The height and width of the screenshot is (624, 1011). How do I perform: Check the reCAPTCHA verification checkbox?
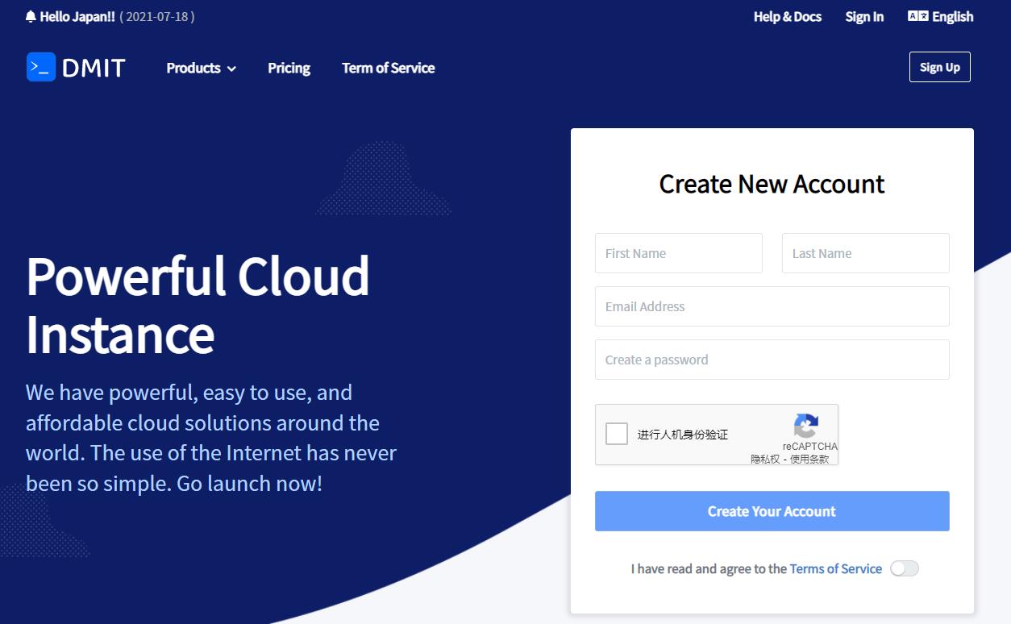pos(617,434)
